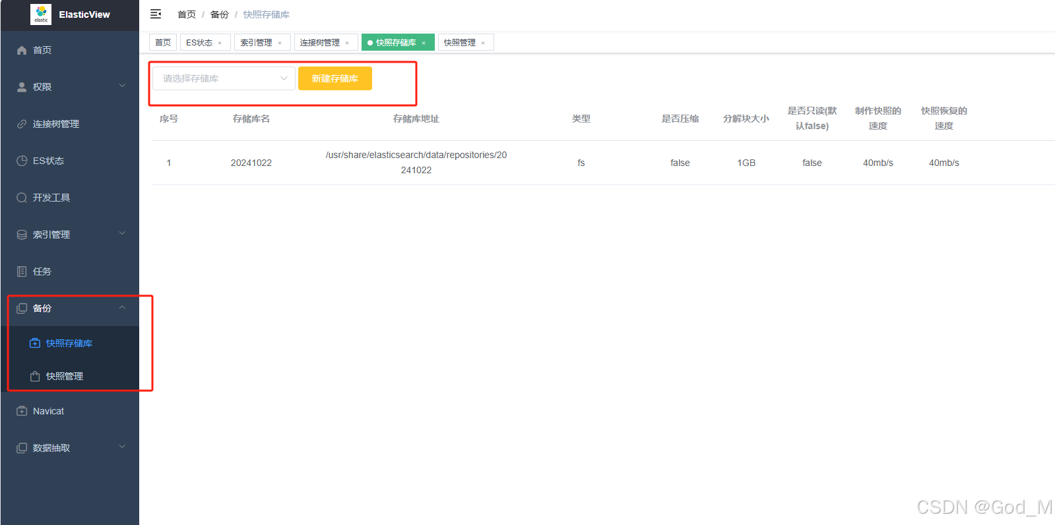Open 开发工具 in the sidebar
Image resolution: width=1055 pixels, height=525 pixels.
point(70,198)
